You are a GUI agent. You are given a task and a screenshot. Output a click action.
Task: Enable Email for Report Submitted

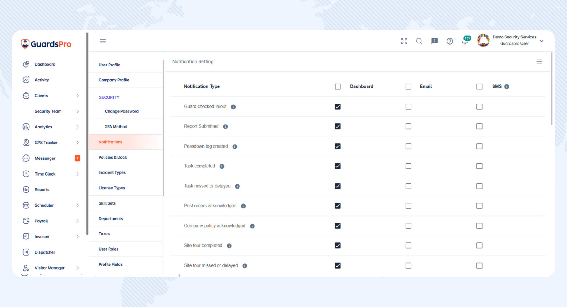pyautogui.click(x=408, y=126)
